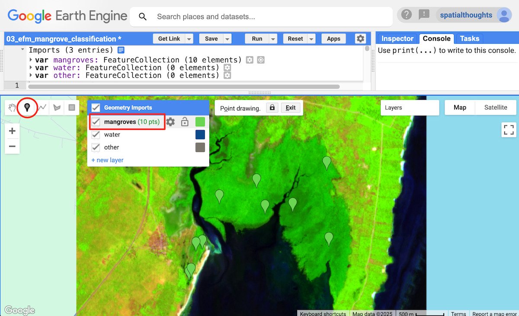Add a new geometry layer

click(107, 160)
